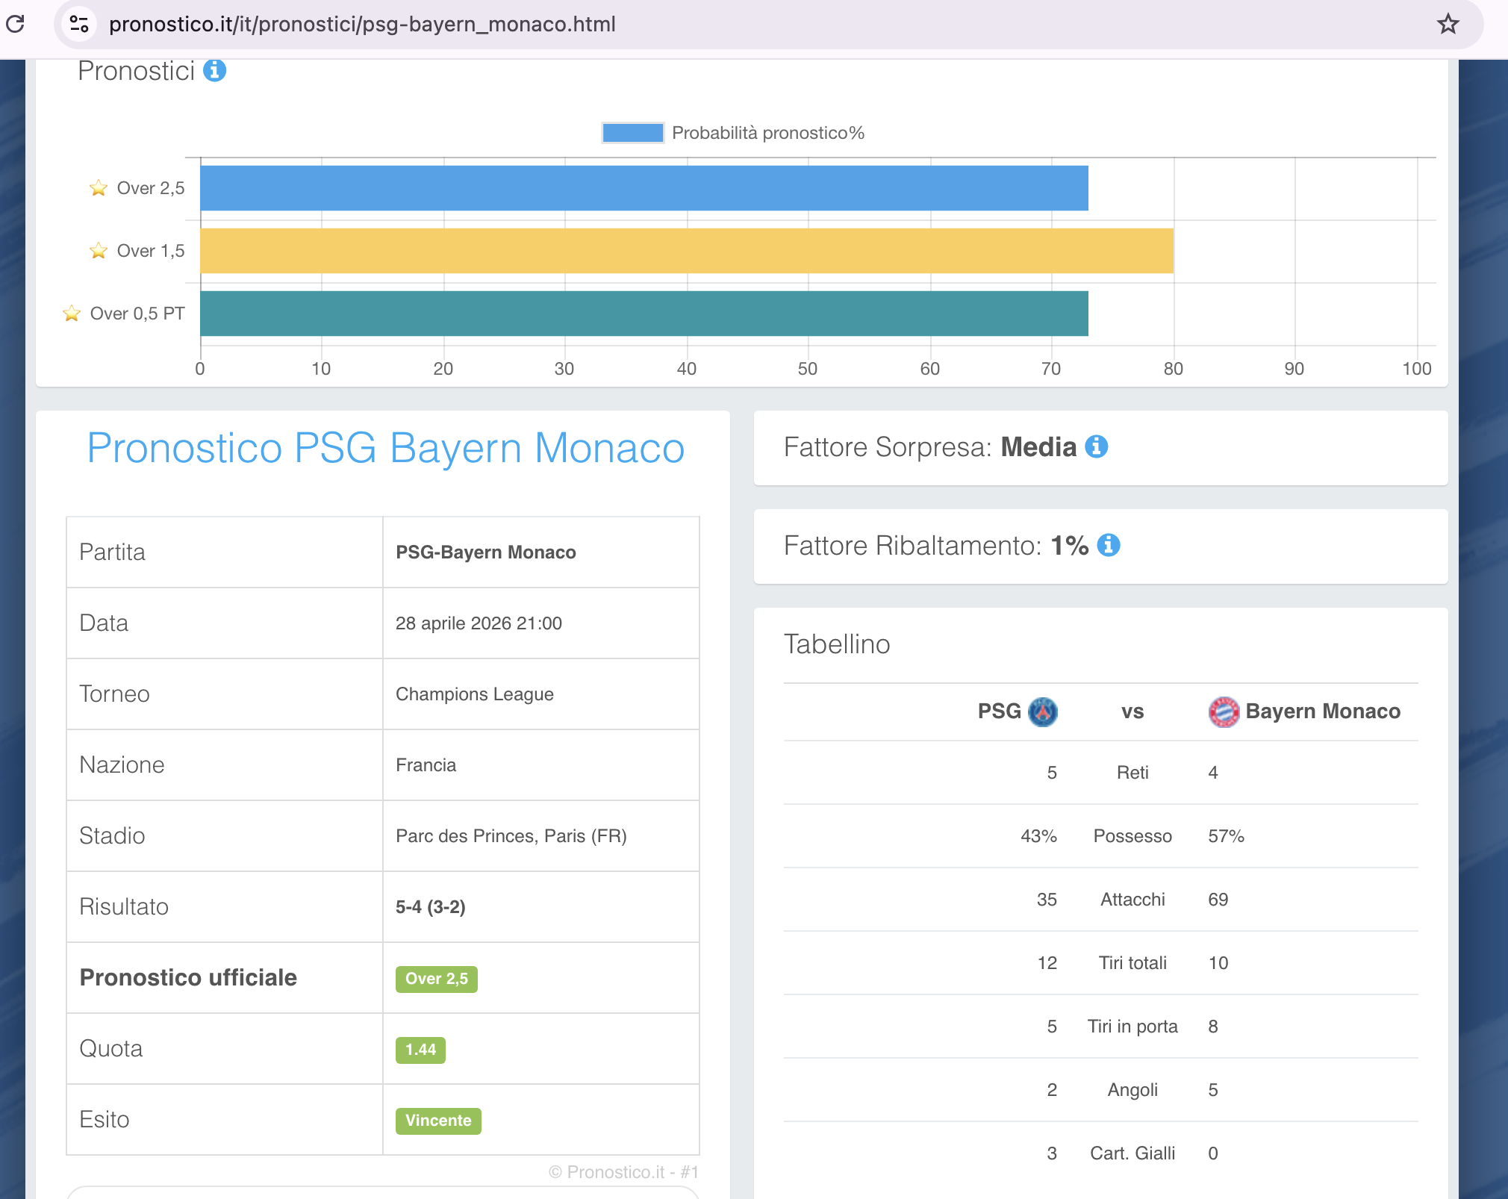Click info icon next to Pronostici heading
Viewport: 1508px width, 1199px height.
[214, 70]
